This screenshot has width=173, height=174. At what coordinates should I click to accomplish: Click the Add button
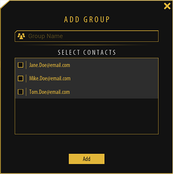point(86,159)
